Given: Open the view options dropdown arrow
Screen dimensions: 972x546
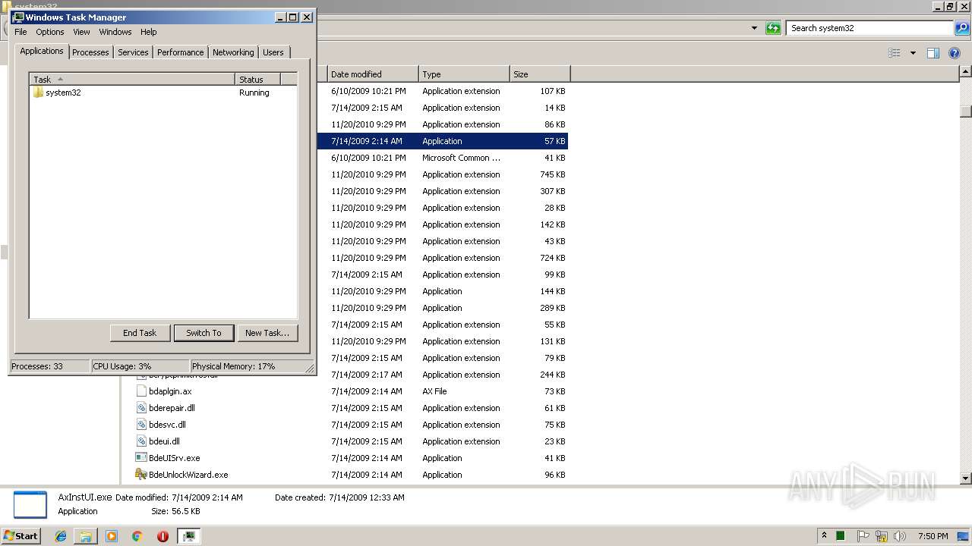Looking at the screenshot, I should (x=913, y=53).
